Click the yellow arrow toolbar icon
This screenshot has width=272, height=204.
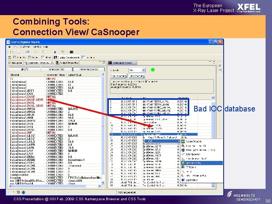coord(63,52)
